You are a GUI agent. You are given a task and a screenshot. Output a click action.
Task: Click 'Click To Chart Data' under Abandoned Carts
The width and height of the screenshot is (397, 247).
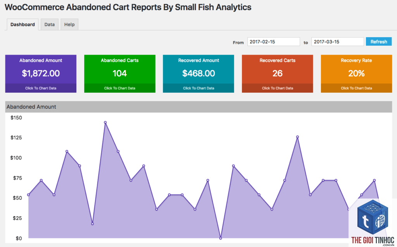pos(120,88)
